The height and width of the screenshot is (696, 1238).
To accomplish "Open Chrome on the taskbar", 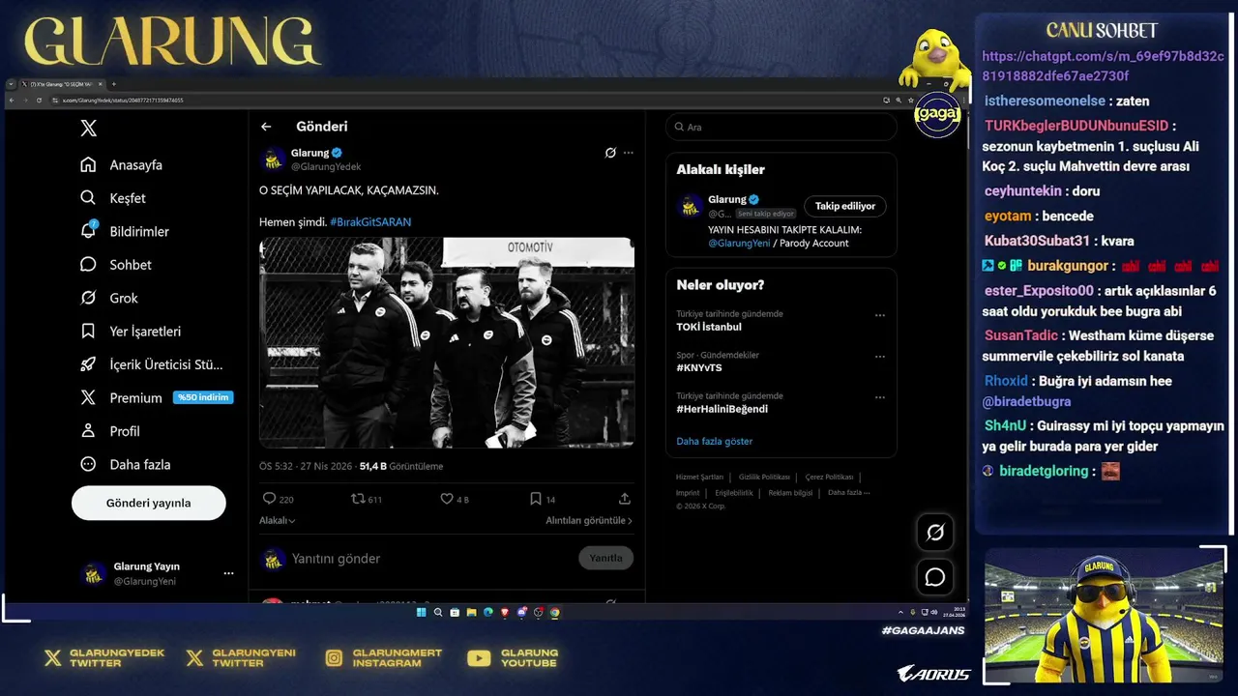I will 555,612.
